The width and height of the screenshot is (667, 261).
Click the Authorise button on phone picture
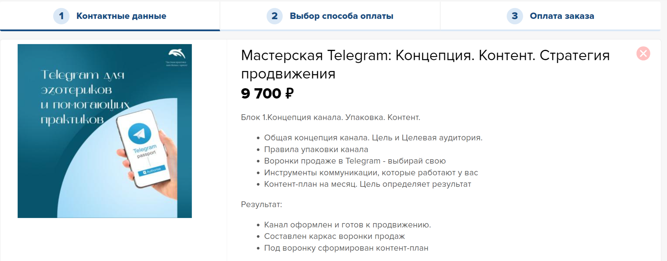152,170
